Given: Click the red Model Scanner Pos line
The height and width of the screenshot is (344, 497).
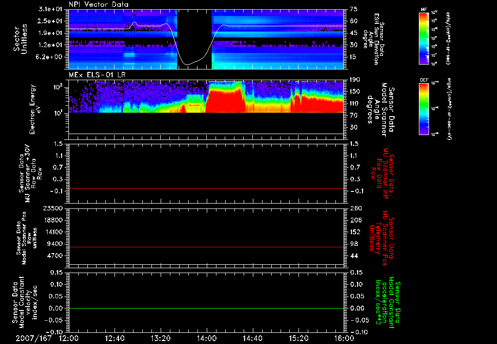Looking at the screenshot, I should click(x=206, y=247).
